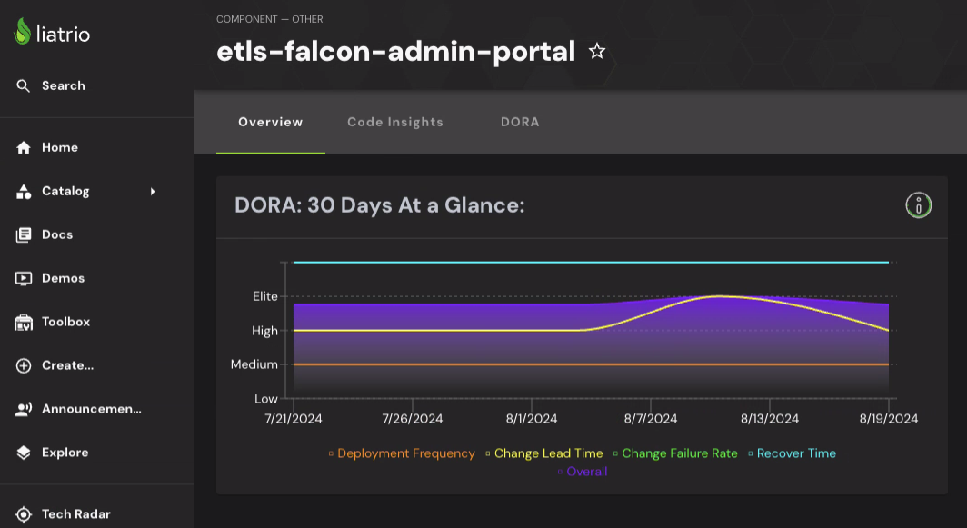Click the Home house icon
The image size is (967, 528).
[x=24, y=147]
